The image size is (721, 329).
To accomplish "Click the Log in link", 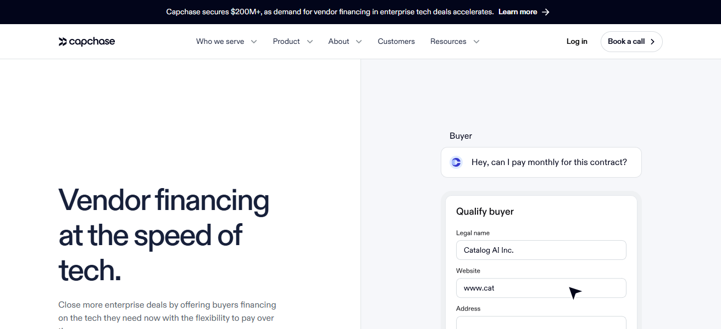I will [x=577, y=42].
